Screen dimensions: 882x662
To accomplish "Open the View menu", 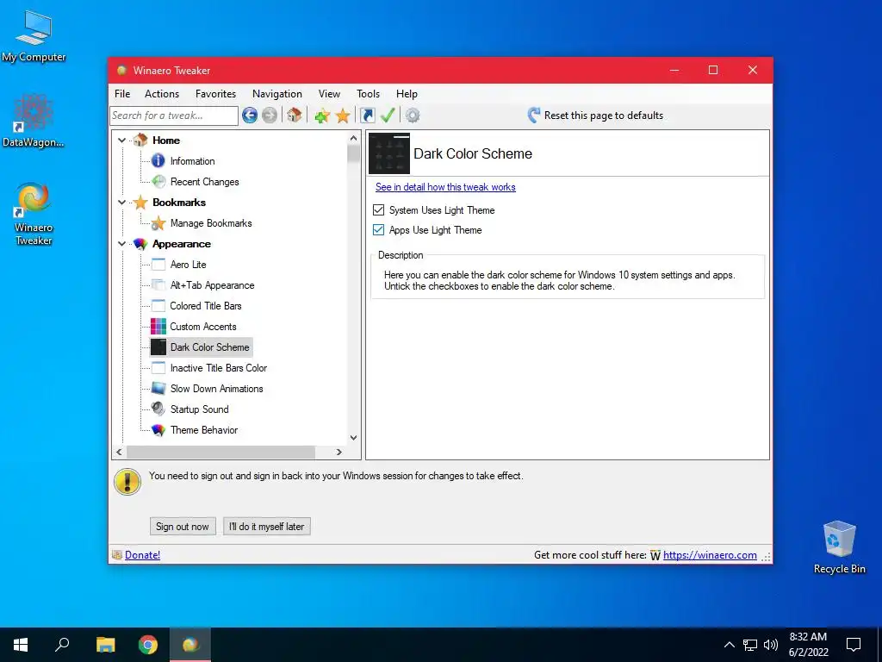I will (x=329, y=94).
